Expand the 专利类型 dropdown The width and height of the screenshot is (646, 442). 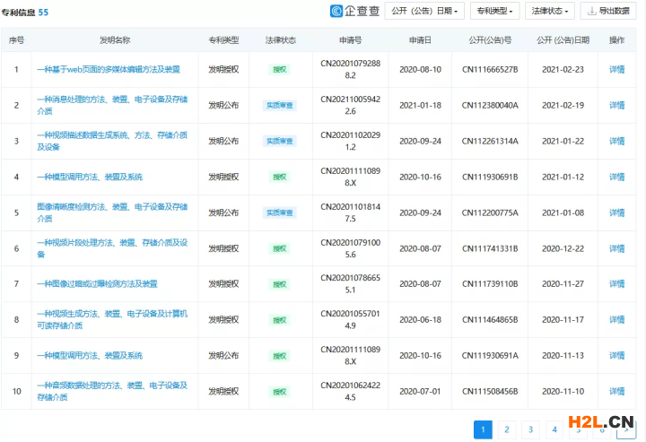coord(494,11)
